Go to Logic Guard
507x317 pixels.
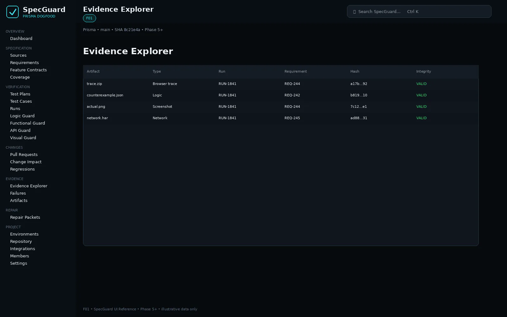tap(22, 116)
